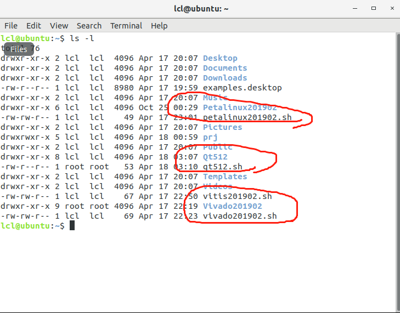Open the Help menu

(x=159, y=26)
